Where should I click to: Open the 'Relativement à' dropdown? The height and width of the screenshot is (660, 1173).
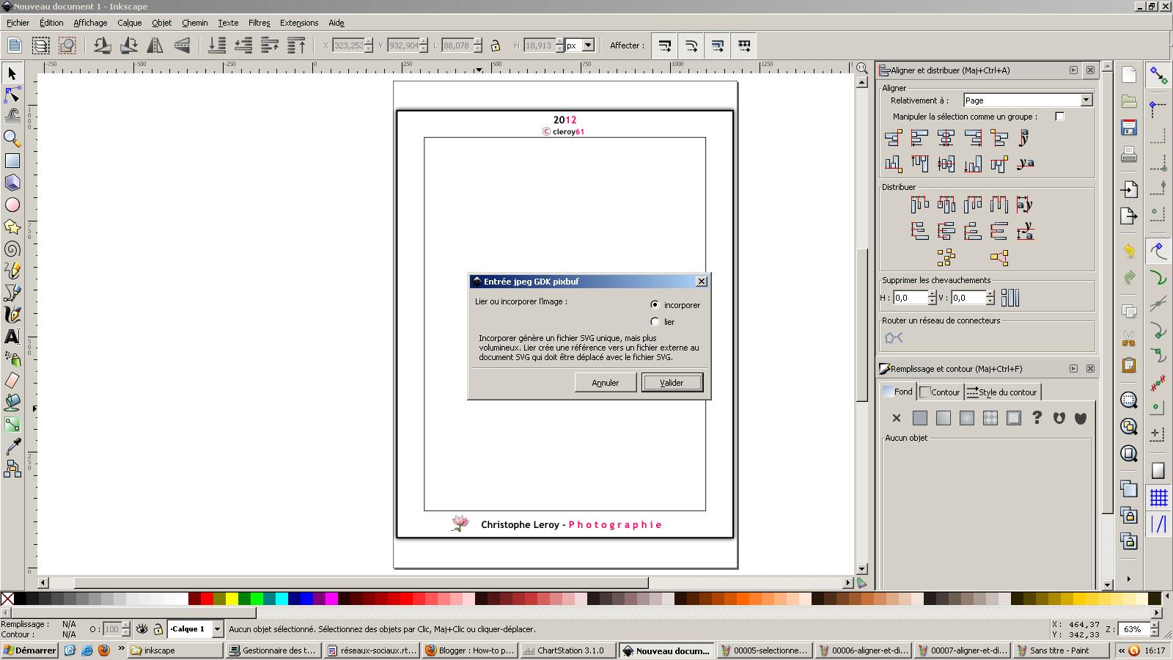(1086, 100)
